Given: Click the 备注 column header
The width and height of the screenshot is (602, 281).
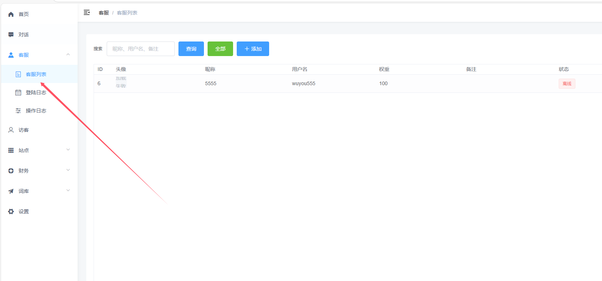Looking at the screenshot, I should 471,69.
